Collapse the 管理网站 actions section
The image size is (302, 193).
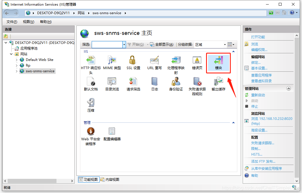tap(288, 88)
